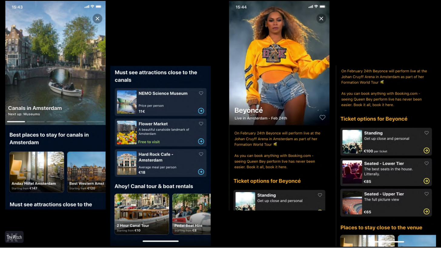Open Seated - Lower Tier arrow

tap(426, 181)
